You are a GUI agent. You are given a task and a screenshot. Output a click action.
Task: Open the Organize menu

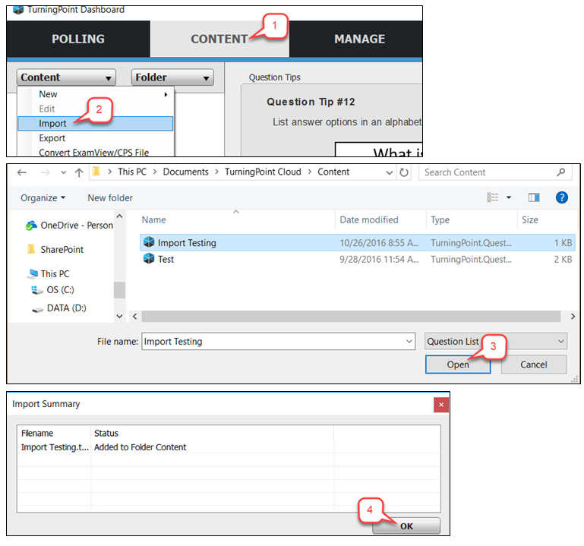click(x=43, y=197)
